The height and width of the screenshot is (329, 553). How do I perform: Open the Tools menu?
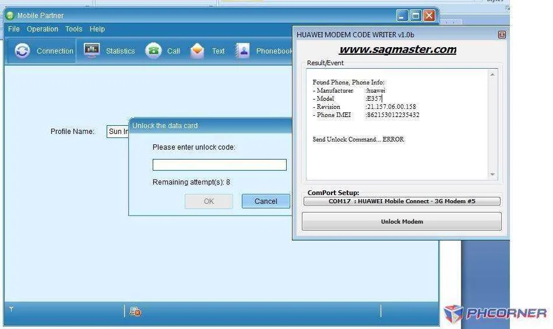point(73,29)
